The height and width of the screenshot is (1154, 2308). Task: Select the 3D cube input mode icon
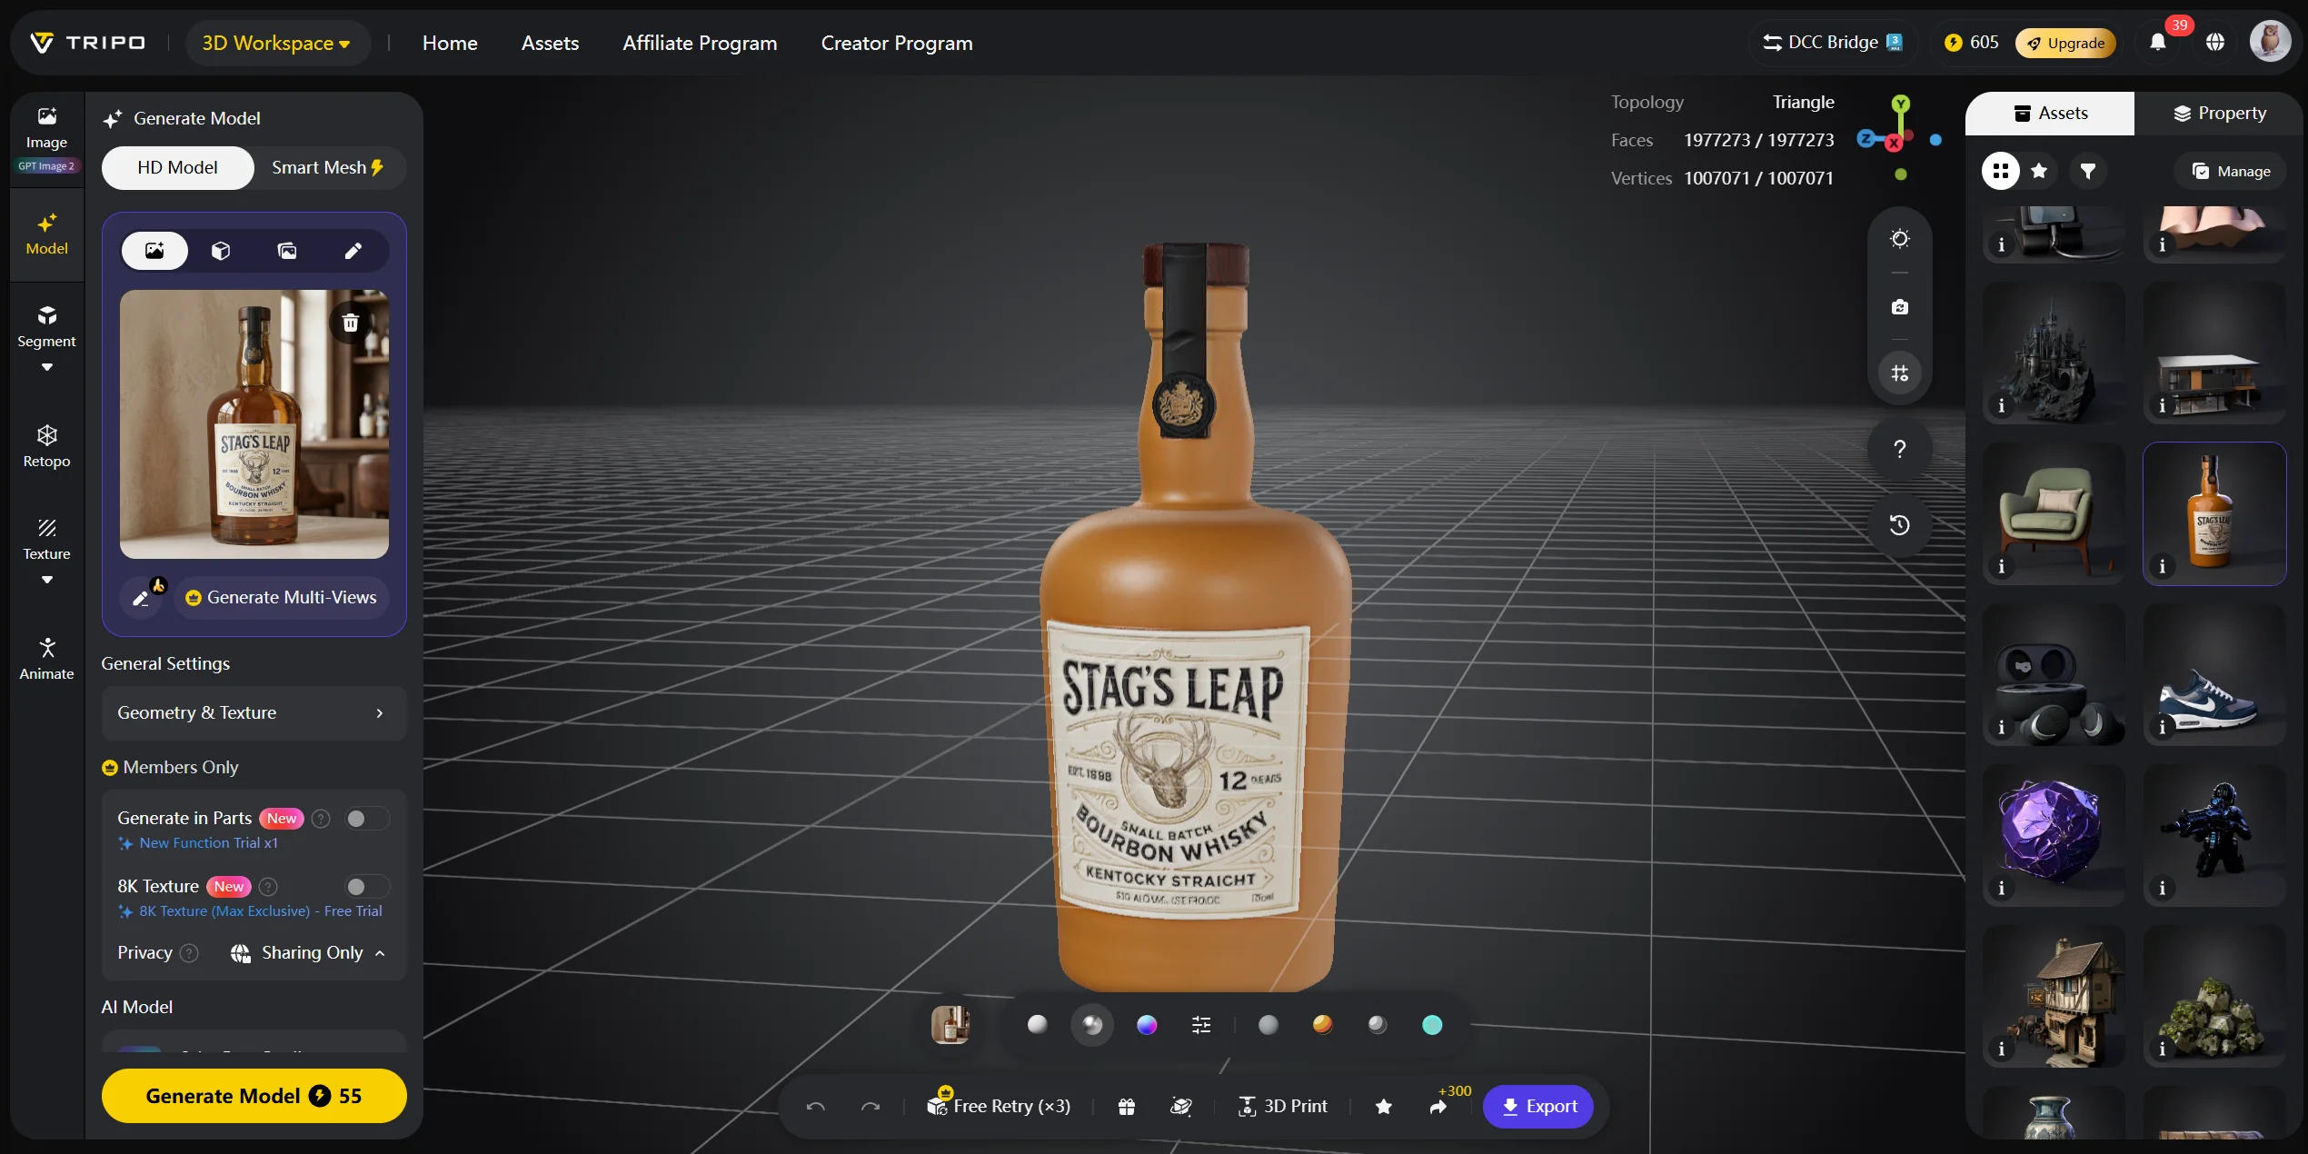click(221, 251)
